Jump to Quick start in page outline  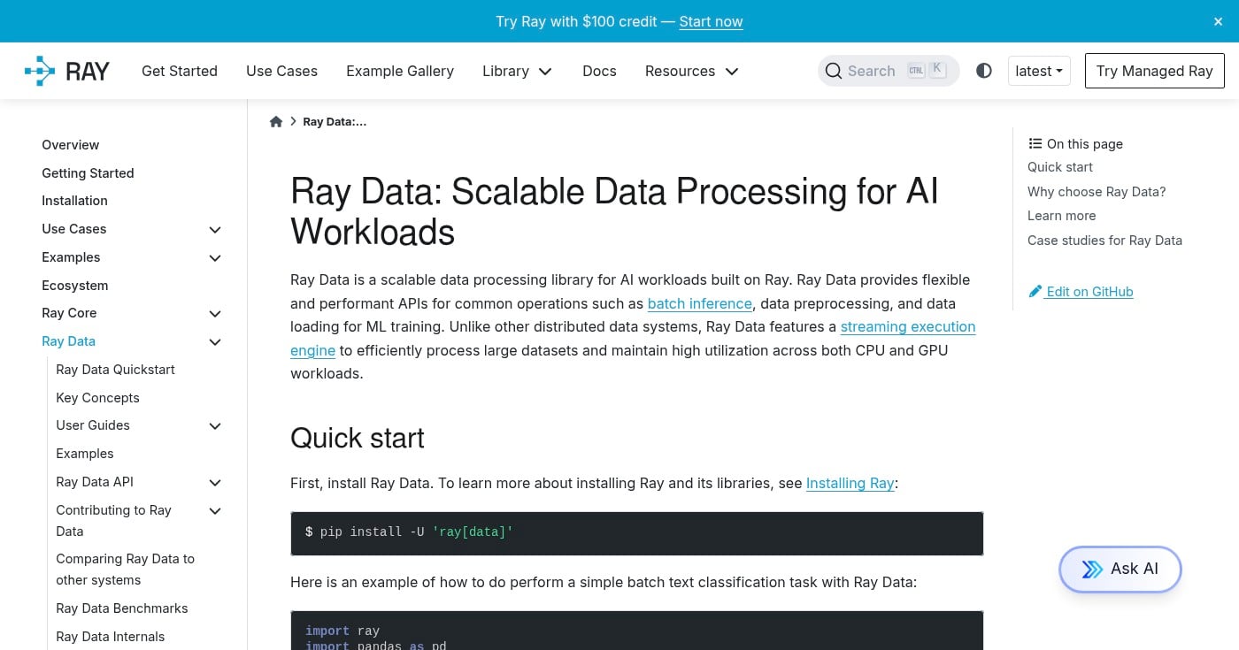[1060, 167]
